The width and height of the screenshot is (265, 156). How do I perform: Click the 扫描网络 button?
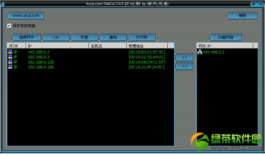point(226,37)
